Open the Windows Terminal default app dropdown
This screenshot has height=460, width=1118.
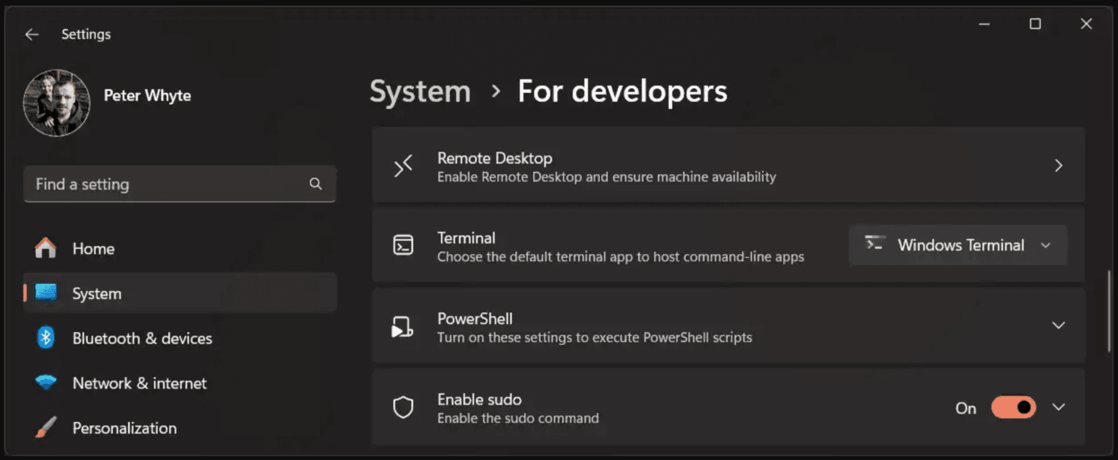point(1046,245)
